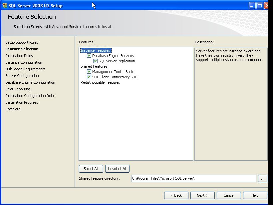Cancel the SQL Server setup
The image size is (273, 205).
pos(229,195)
